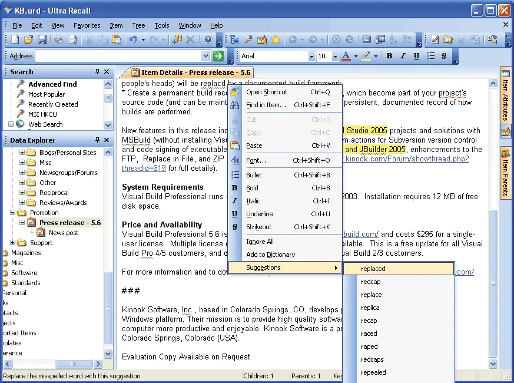Undo the last action with the toolbar arrow
Screen dimensions: 514x383
(132, 39)
